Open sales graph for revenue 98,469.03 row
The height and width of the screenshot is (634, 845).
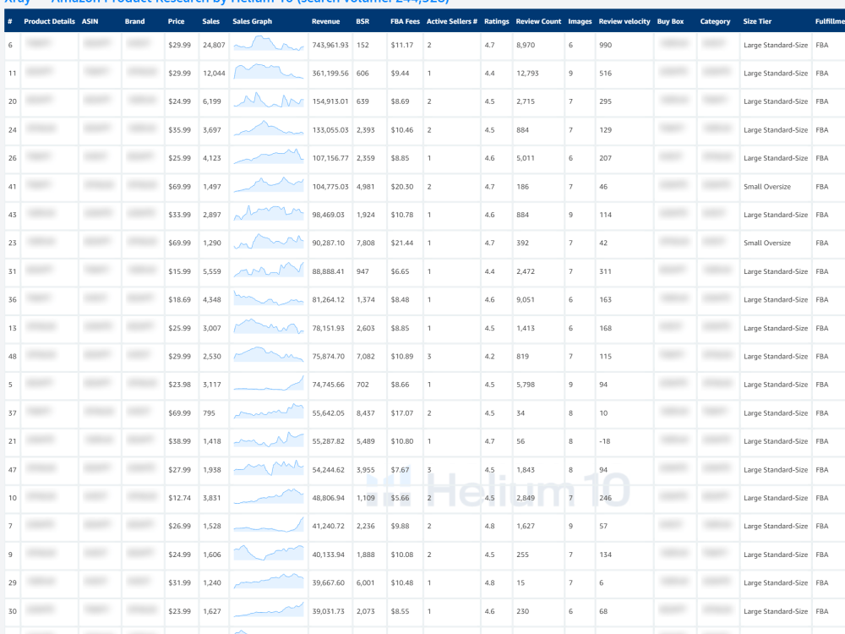pos(269,213)
